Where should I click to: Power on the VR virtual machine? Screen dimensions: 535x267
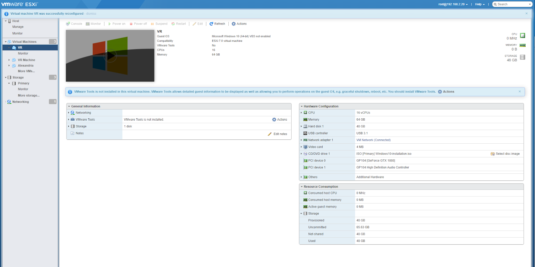117,24
